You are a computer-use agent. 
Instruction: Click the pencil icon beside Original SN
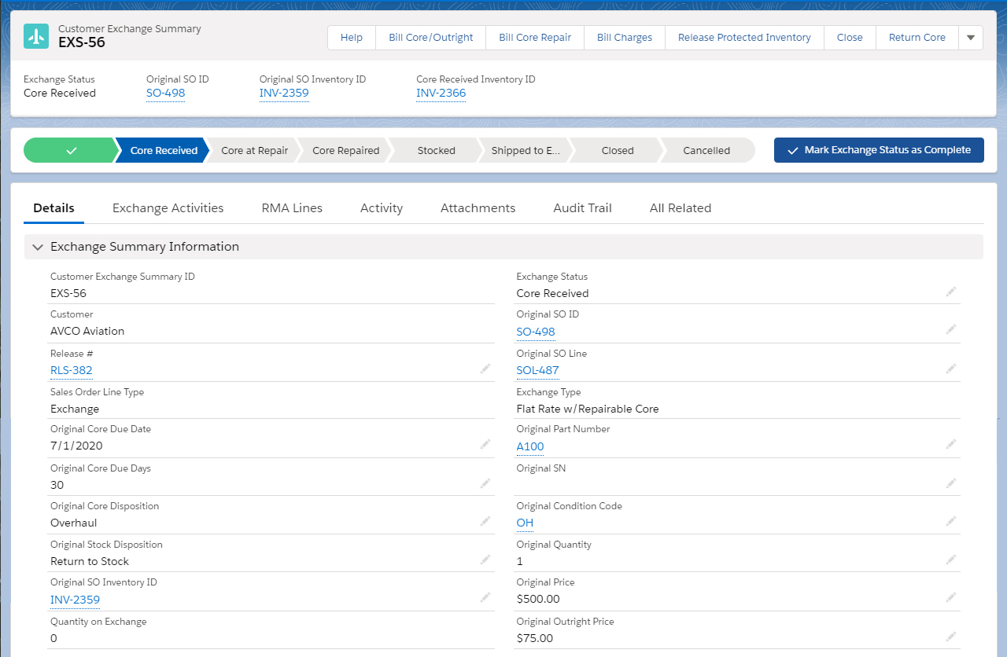tap(950, 483)
